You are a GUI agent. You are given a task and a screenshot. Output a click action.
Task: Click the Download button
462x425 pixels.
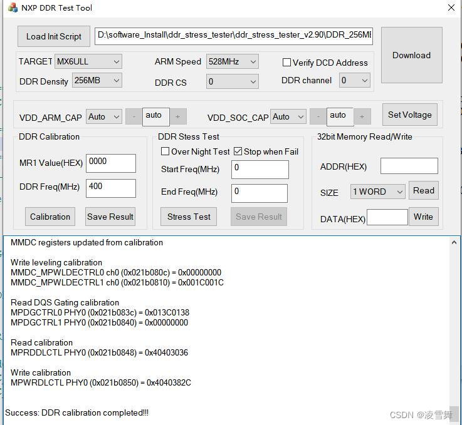(x=411, y=55)
